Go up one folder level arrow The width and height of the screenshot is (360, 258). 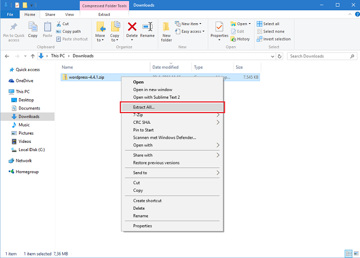[32, 56]
